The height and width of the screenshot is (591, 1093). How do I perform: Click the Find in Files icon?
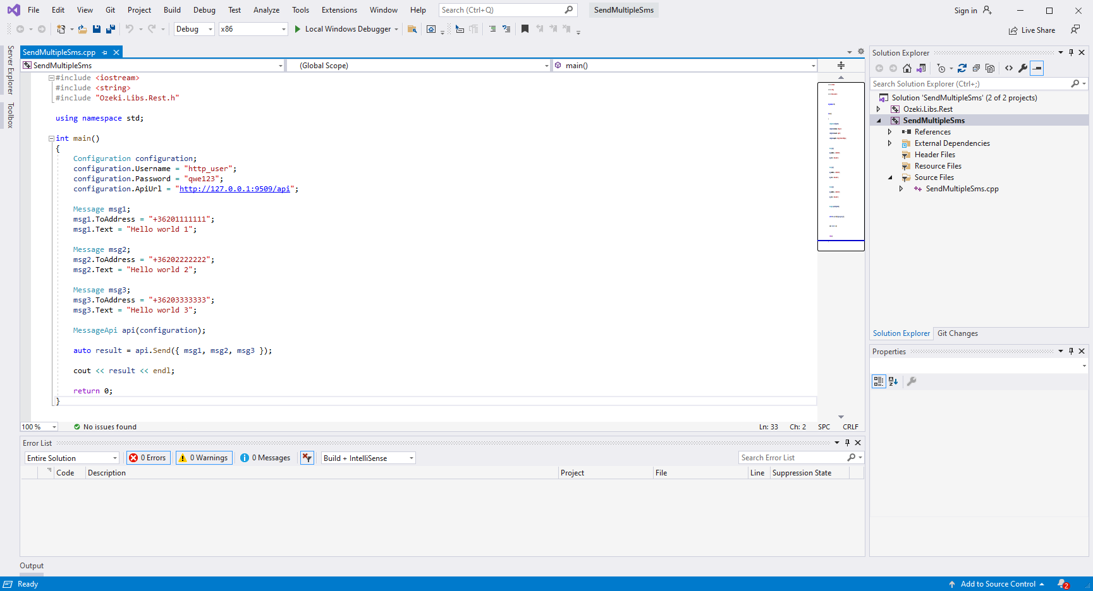[412, 29]
